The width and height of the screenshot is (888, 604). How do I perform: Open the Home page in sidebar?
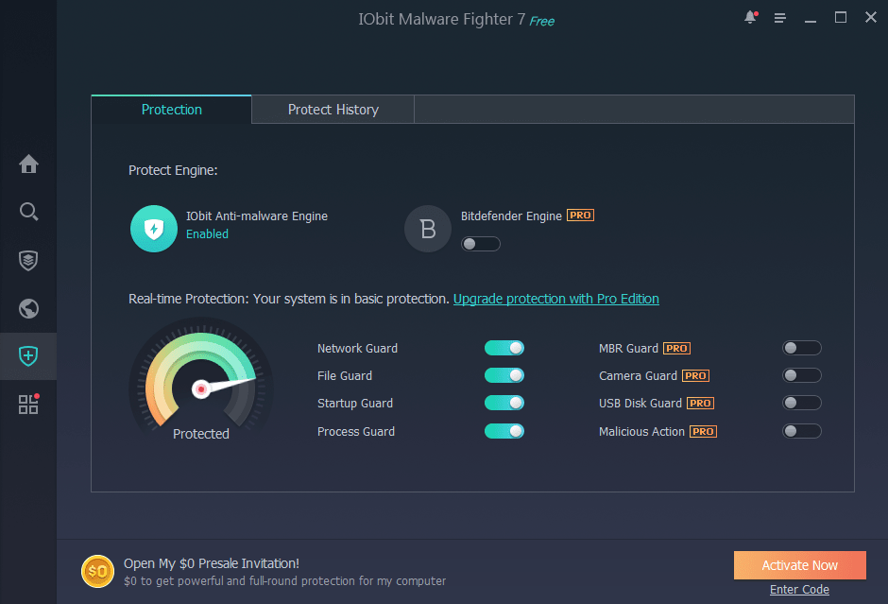tap(28, 164)
